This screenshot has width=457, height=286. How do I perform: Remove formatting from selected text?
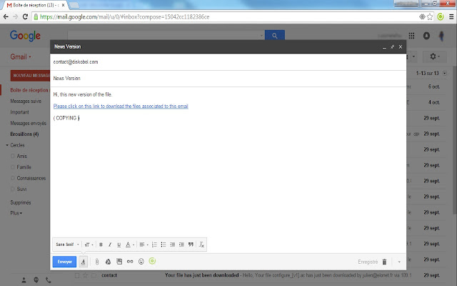click(x=201, y=245)
